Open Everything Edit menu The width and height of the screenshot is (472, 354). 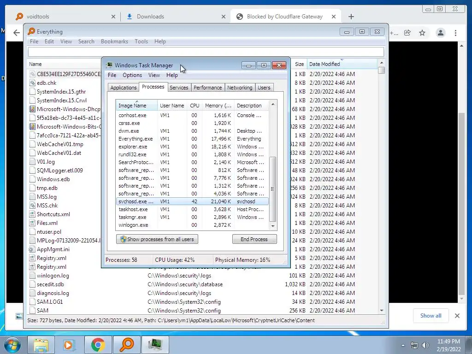tap(49, 41)
